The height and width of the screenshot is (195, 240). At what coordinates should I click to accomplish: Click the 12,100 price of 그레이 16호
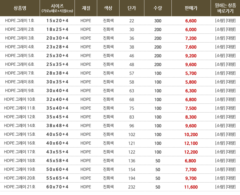point(191,143)
